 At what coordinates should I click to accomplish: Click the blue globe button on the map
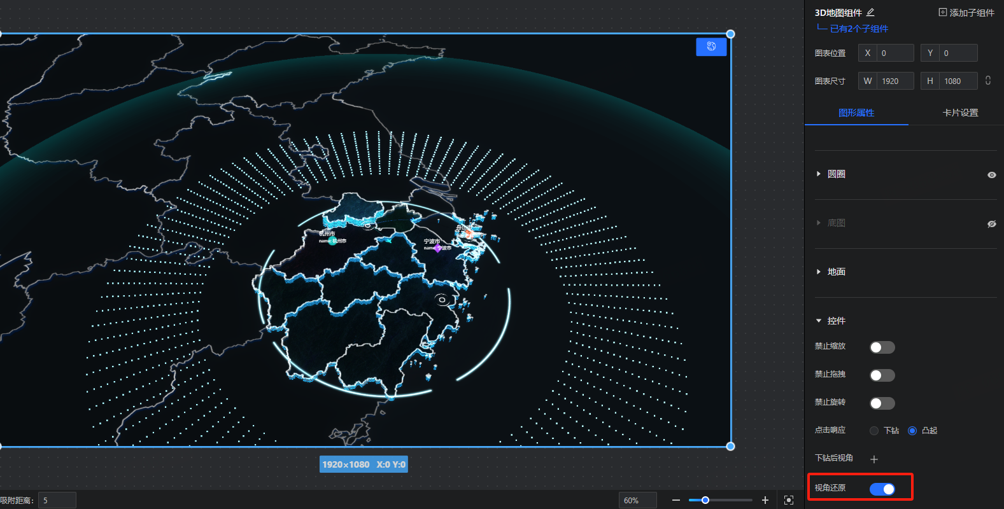coord(711,46)
